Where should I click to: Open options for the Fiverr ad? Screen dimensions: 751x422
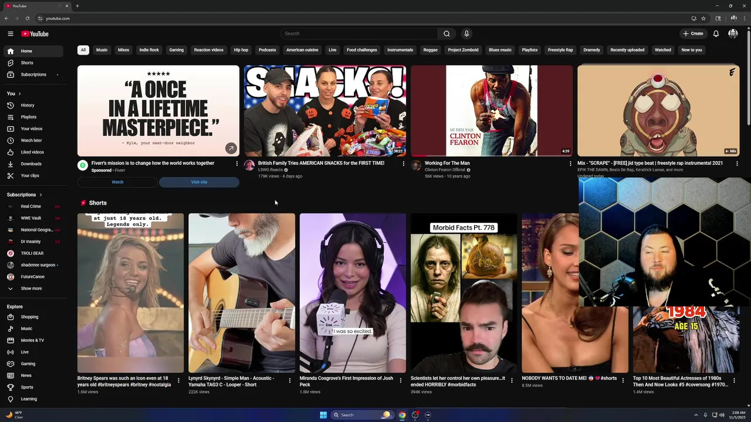pyautogui.click(x=236, y=164)
